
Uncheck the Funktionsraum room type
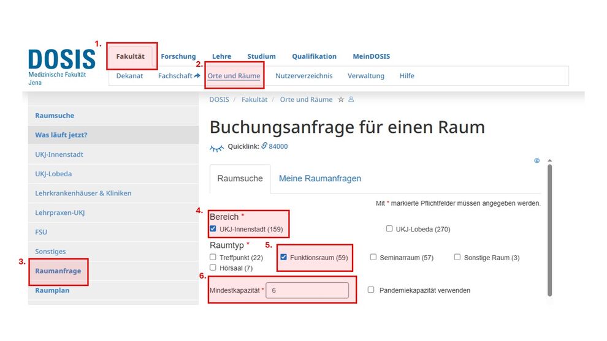284,257
